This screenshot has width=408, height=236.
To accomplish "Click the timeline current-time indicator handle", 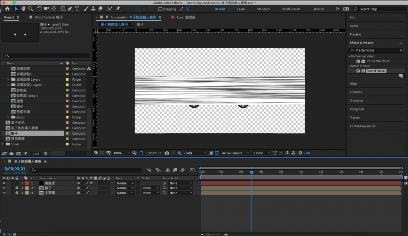I will point(251,173).
